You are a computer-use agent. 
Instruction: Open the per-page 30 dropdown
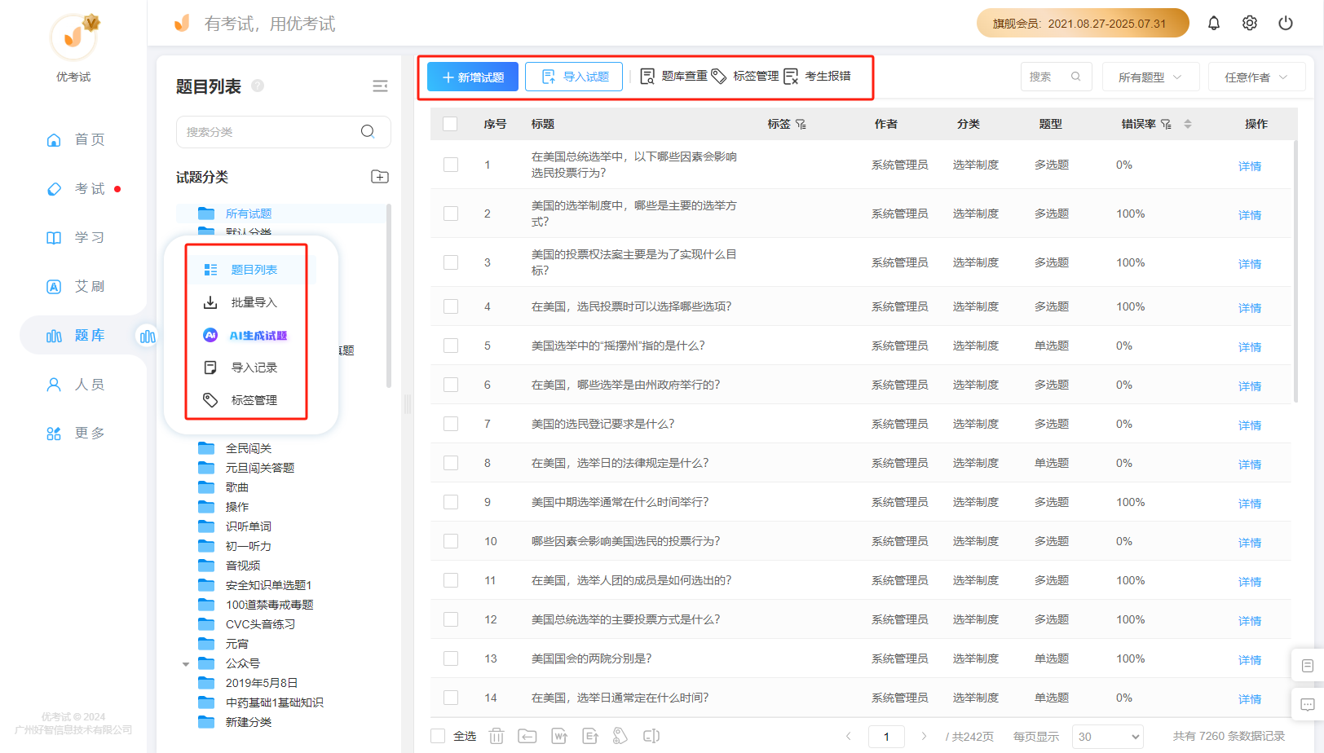pos(1107,736)
